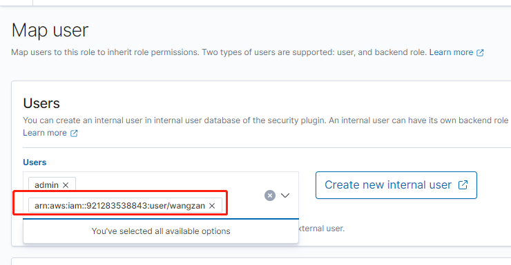Click external-link icon beside top Learn more
The image size is (511, 265).
pos(480,52)
